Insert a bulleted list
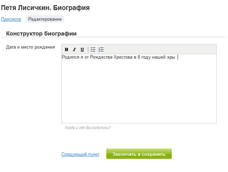Image resolution: width=228 pixels, height=172 pixels. pyautogui.click(x=93, y=49)
